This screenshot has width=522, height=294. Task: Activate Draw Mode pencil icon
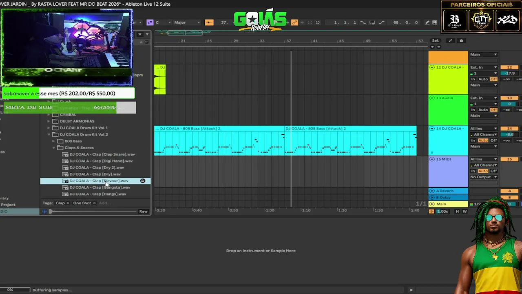point(427,22)
